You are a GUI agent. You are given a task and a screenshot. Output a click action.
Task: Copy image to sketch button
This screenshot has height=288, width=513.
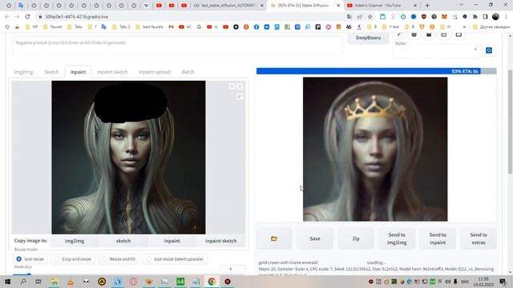[123, 241]
